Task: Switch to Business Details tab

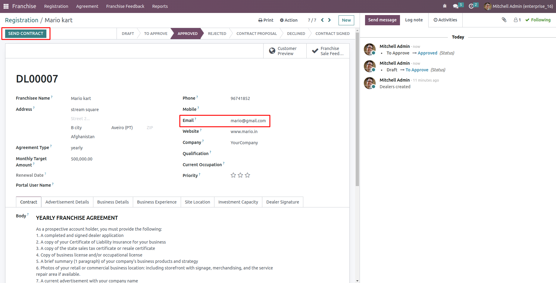Action: point(113,202)
